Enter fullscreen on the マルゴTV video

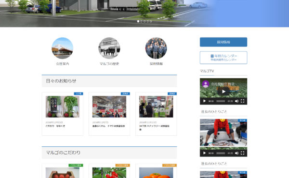[243, 101]
